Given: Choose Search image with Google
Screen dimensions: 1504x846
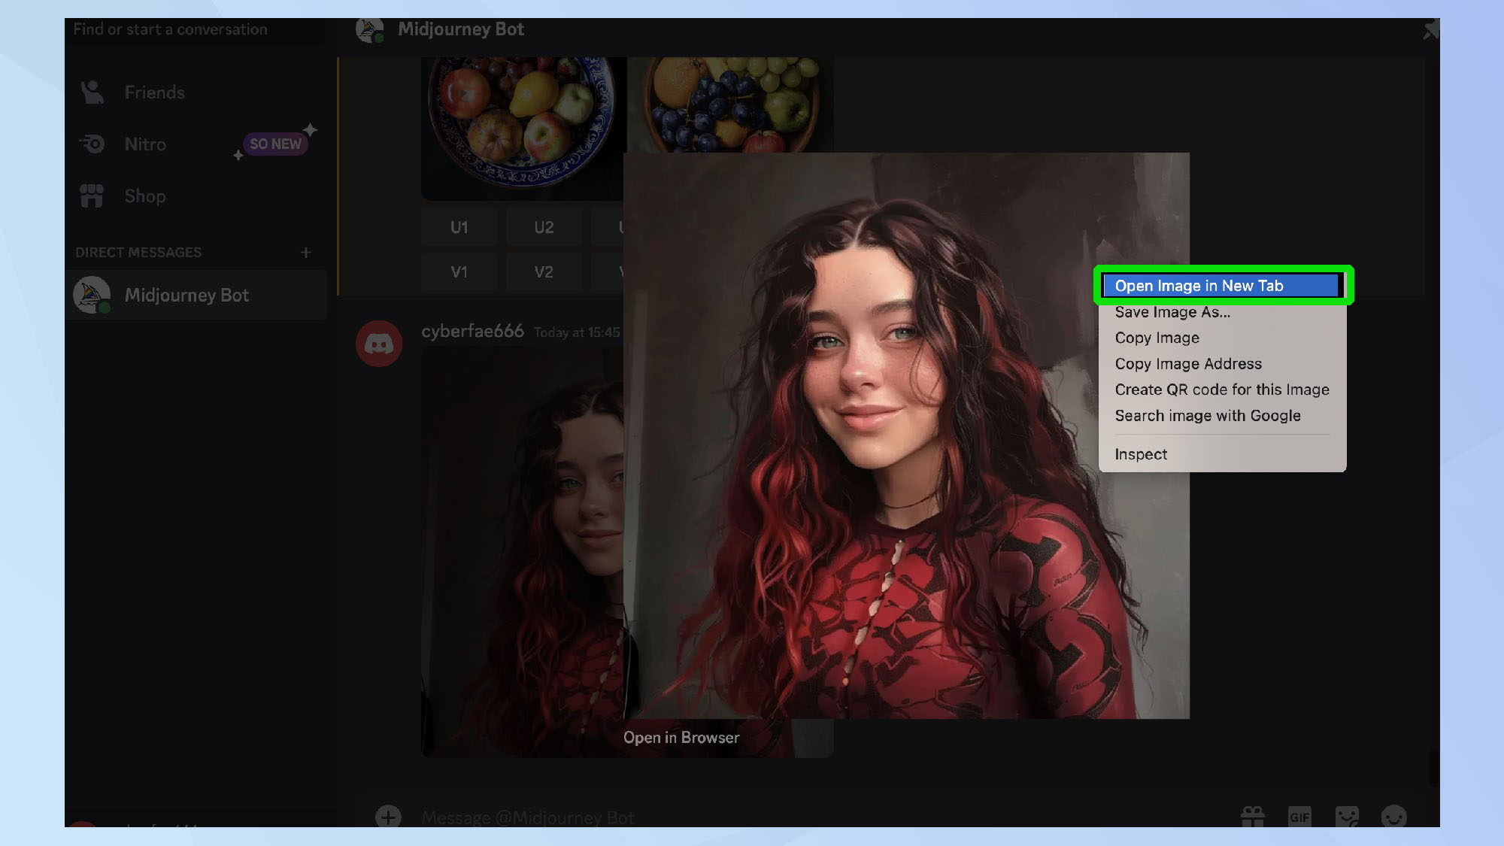Looking at the screenshot, I should 1207,416.
